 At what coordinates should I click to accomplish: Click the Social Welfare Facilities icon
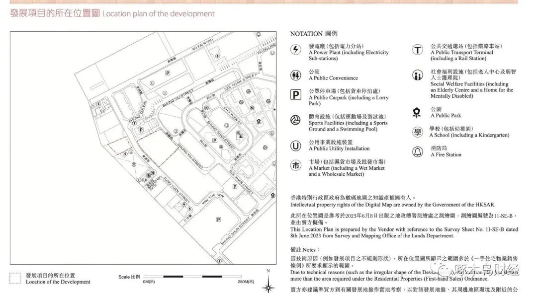click(418, 75)
